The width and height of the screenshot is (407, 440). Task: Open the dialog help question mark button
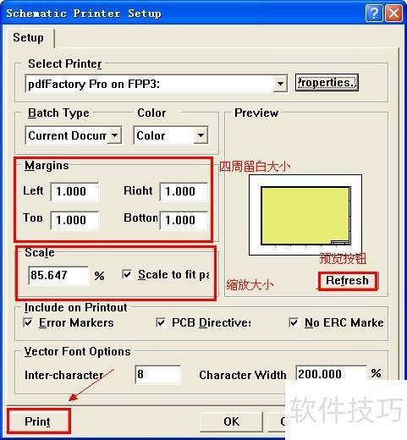(x=374, y=13)
